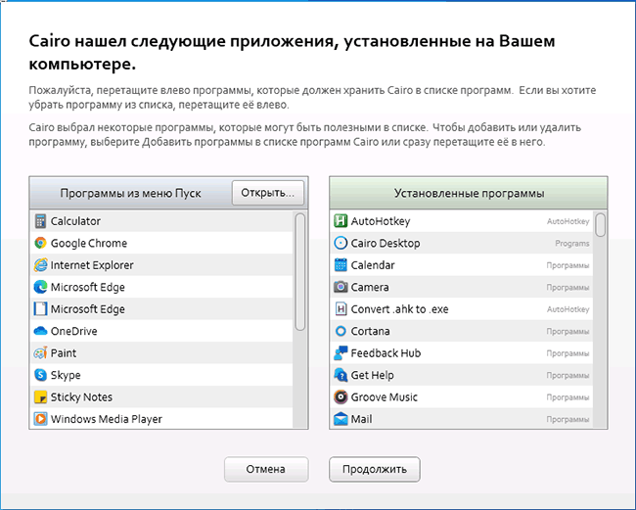Click the Windows Media Player label
This screenshot has width=636, height=510.
point(107,419)
